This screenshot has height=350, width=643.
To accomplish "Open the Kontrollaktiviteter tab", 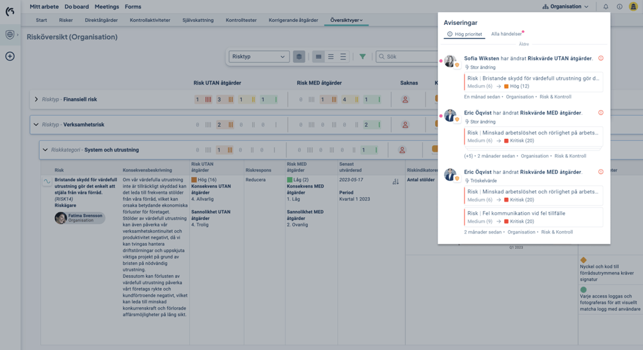I will pos(150,20).
